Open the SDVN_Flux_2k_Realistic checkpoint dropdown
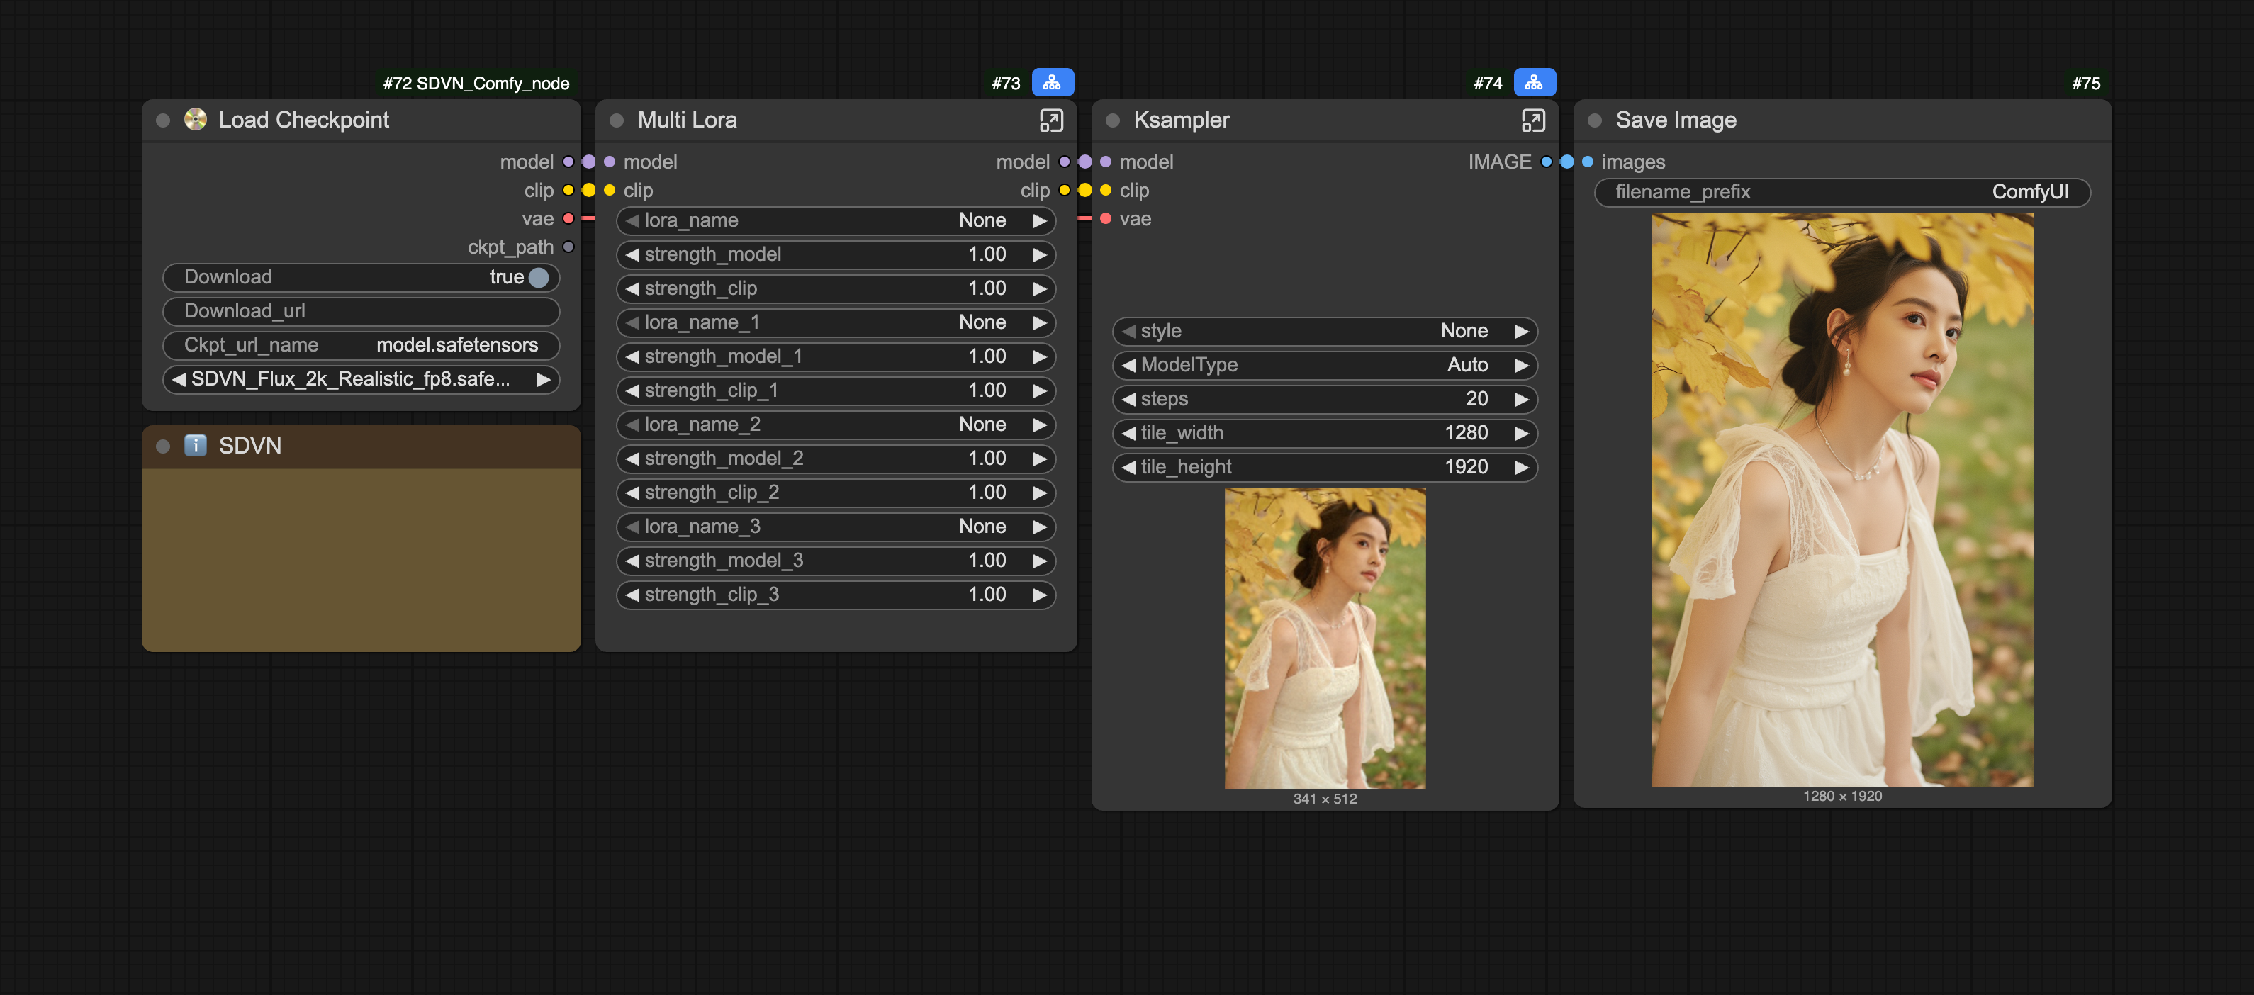The height and width of the screenshot is (995, 2254). coord(361,379)
